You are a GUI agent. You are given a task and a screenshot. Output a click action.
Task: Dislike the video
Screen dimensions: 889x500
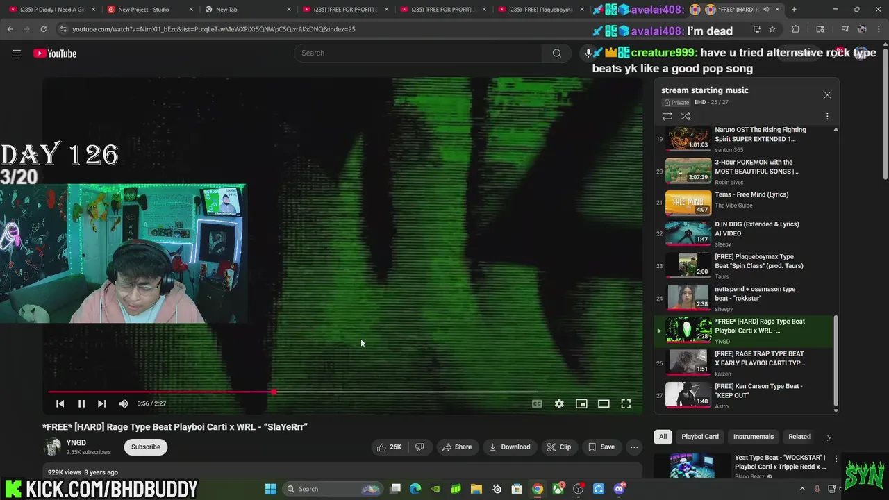419,447
